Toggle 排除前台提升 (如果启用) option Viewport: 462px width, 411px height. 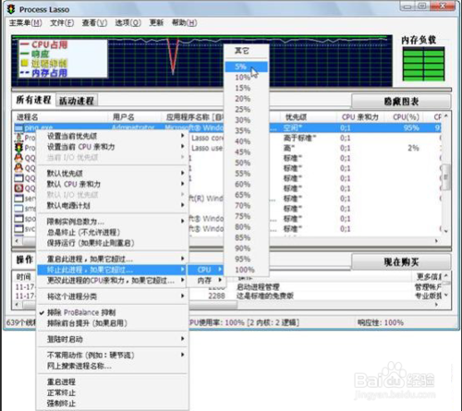click(x=87, y=323)
